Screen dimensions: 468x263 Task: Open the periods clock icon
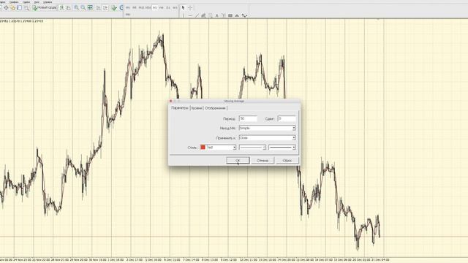pos(121,7)
